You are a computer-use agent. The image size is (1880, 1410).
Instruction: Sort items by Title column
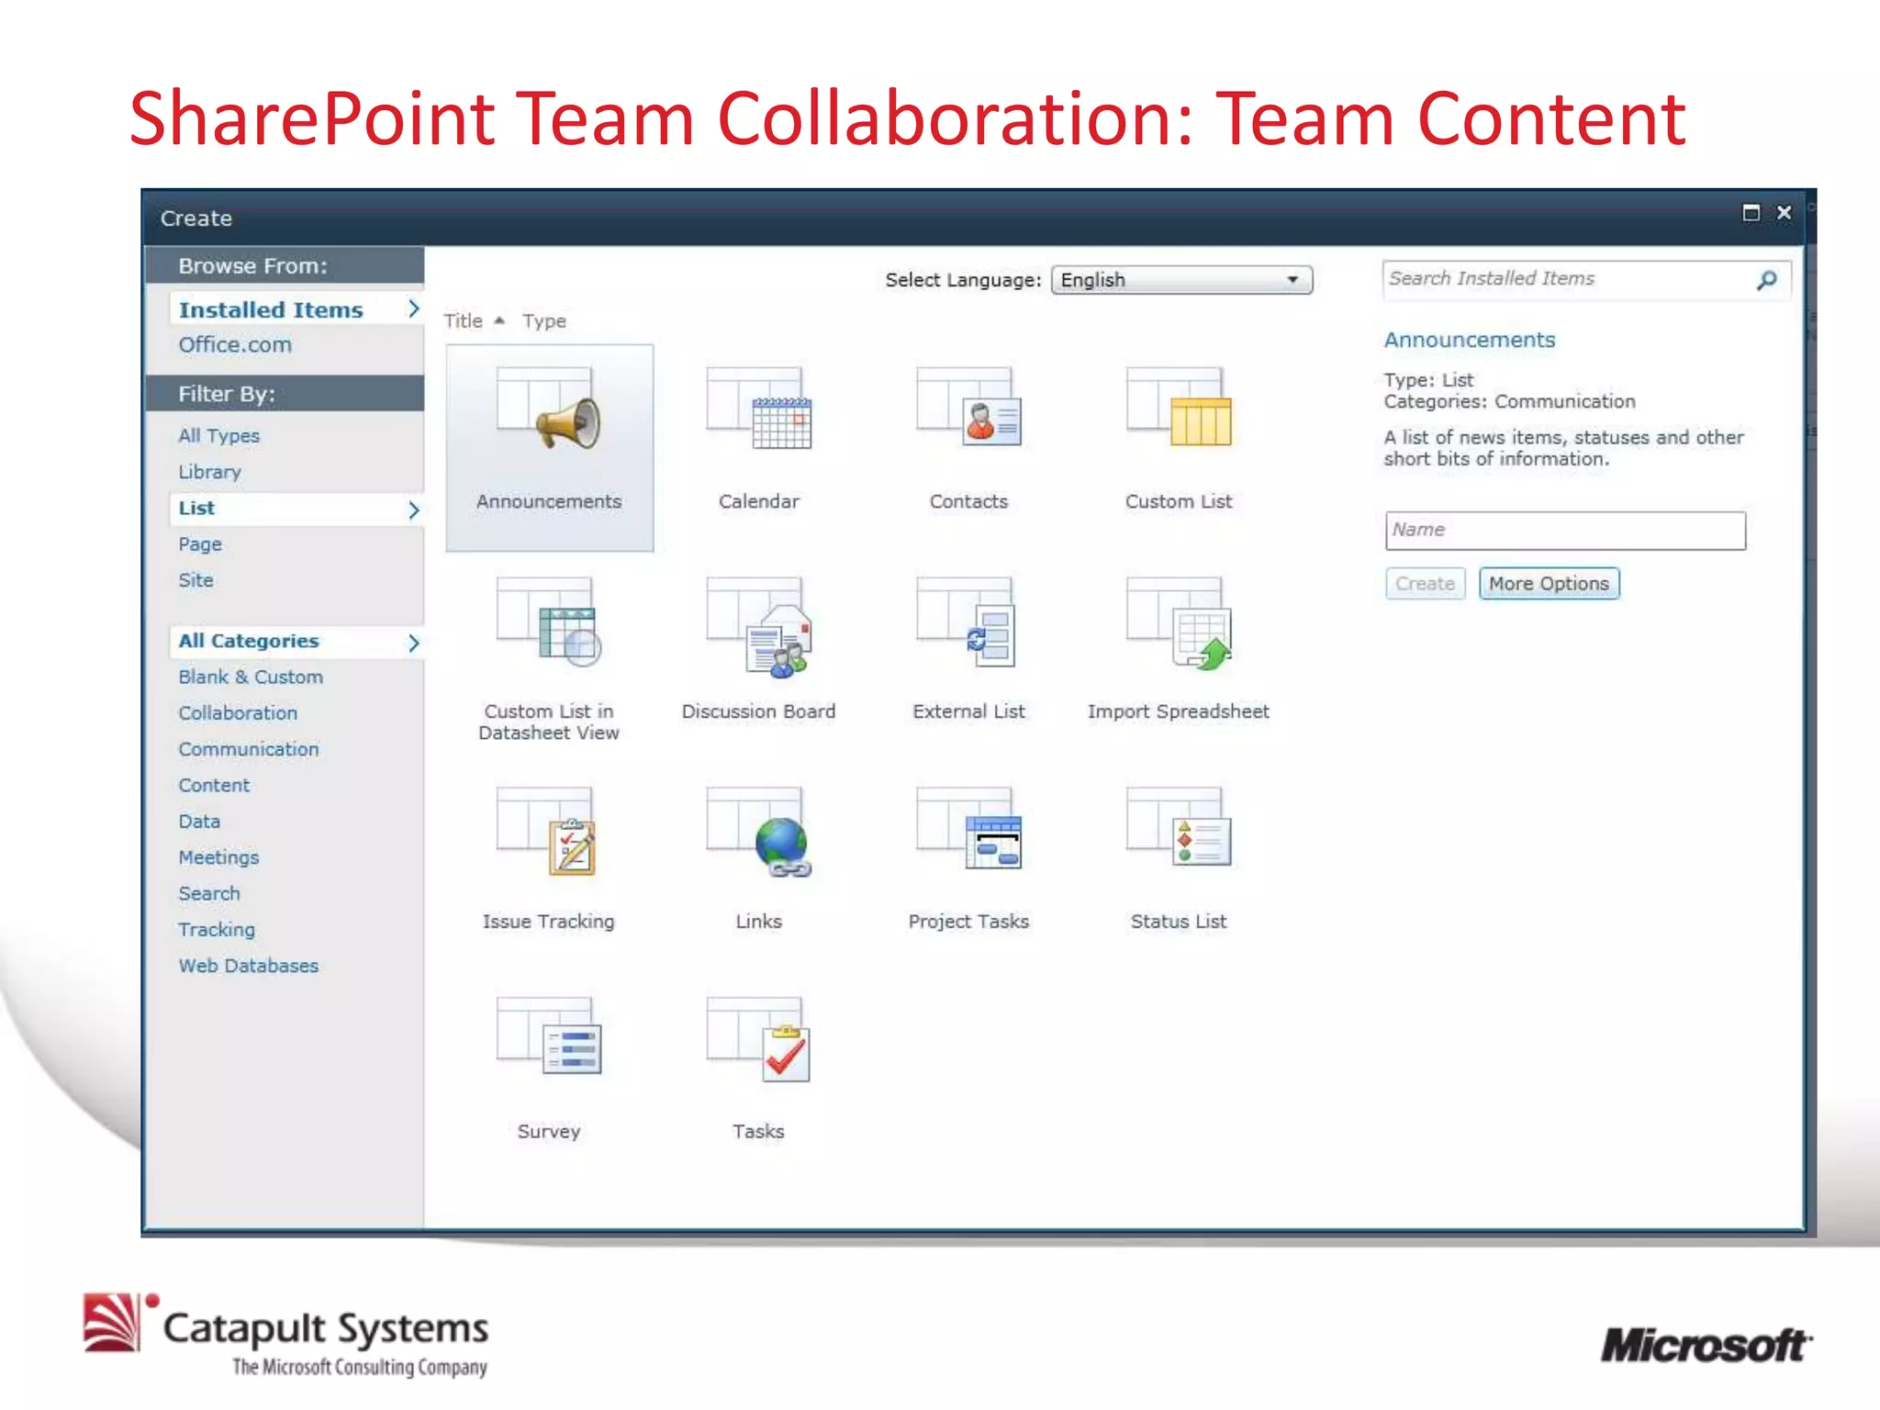(x=464, y=321)
